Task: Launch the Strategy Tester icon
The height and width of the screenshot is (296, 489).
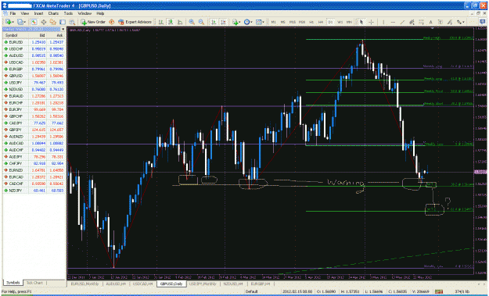Action: click(x=72, y=22)
